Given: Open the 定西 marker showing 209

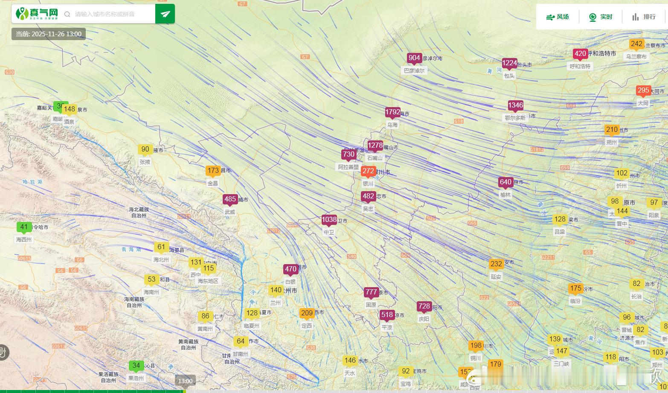Looking at the screenshot, I should (307, 313).
